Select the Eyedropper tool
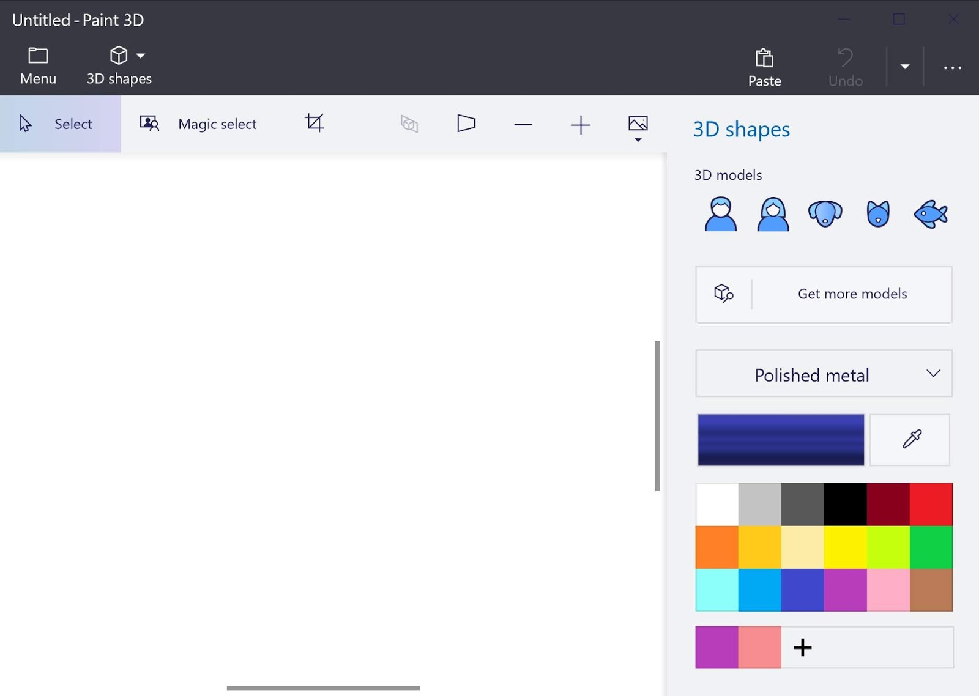Screen dimensions: 979x696 coord(910,440)
